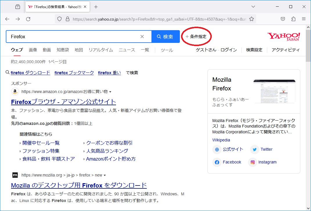Open the Instagram icon link
Image resolution: width=311 pixels, height=211 pixels.
tap(253, 162)
